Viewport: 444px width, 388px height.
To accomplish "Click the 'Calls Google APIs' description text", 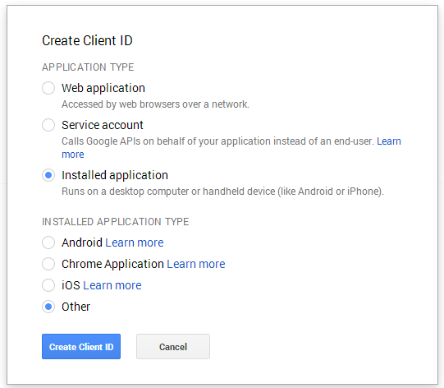I will [x=218, y=141].
